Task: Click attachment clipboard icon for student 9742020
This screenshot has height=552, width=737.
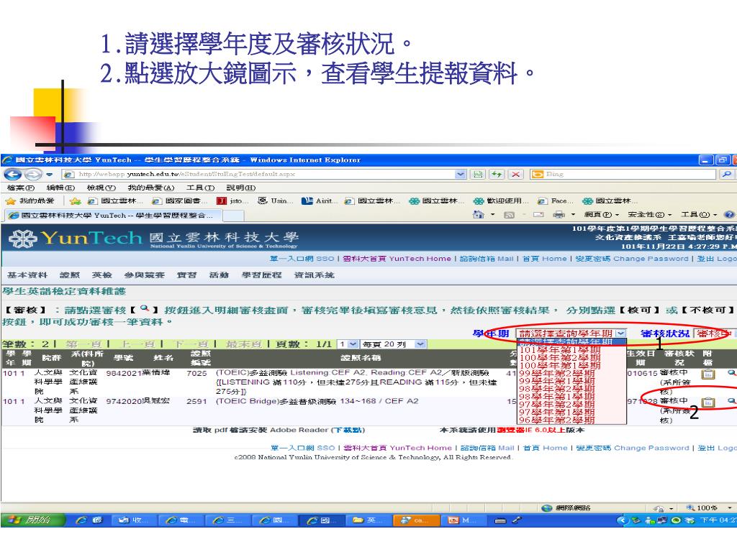Action: 708,402
